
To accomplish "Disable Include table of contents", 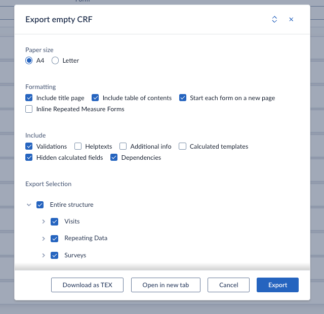I will [95, 98].
